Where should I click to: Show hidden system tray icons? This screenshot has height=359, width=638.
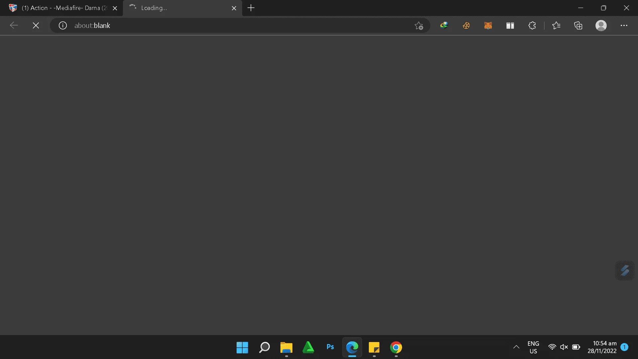point(516,347)
